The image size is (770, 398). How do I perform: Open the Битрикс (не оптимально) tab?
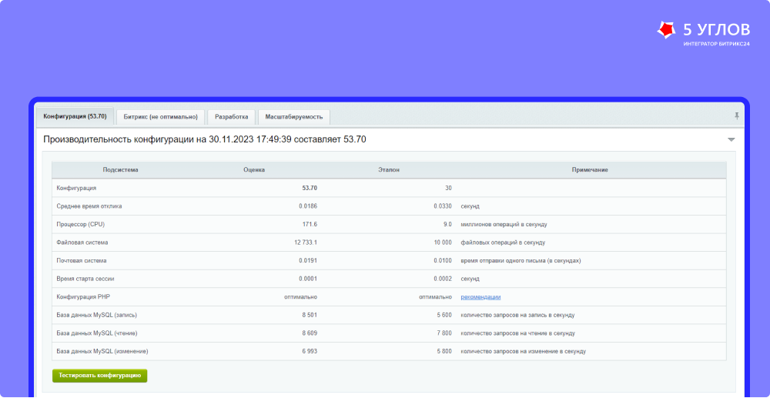point(161,117)
